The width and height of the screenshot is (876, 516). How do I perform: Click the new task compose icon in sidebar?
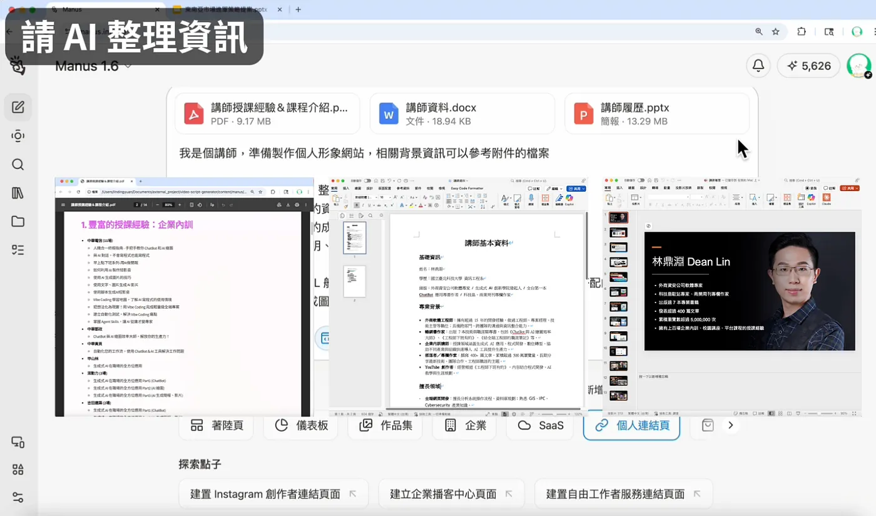(18, 107)
